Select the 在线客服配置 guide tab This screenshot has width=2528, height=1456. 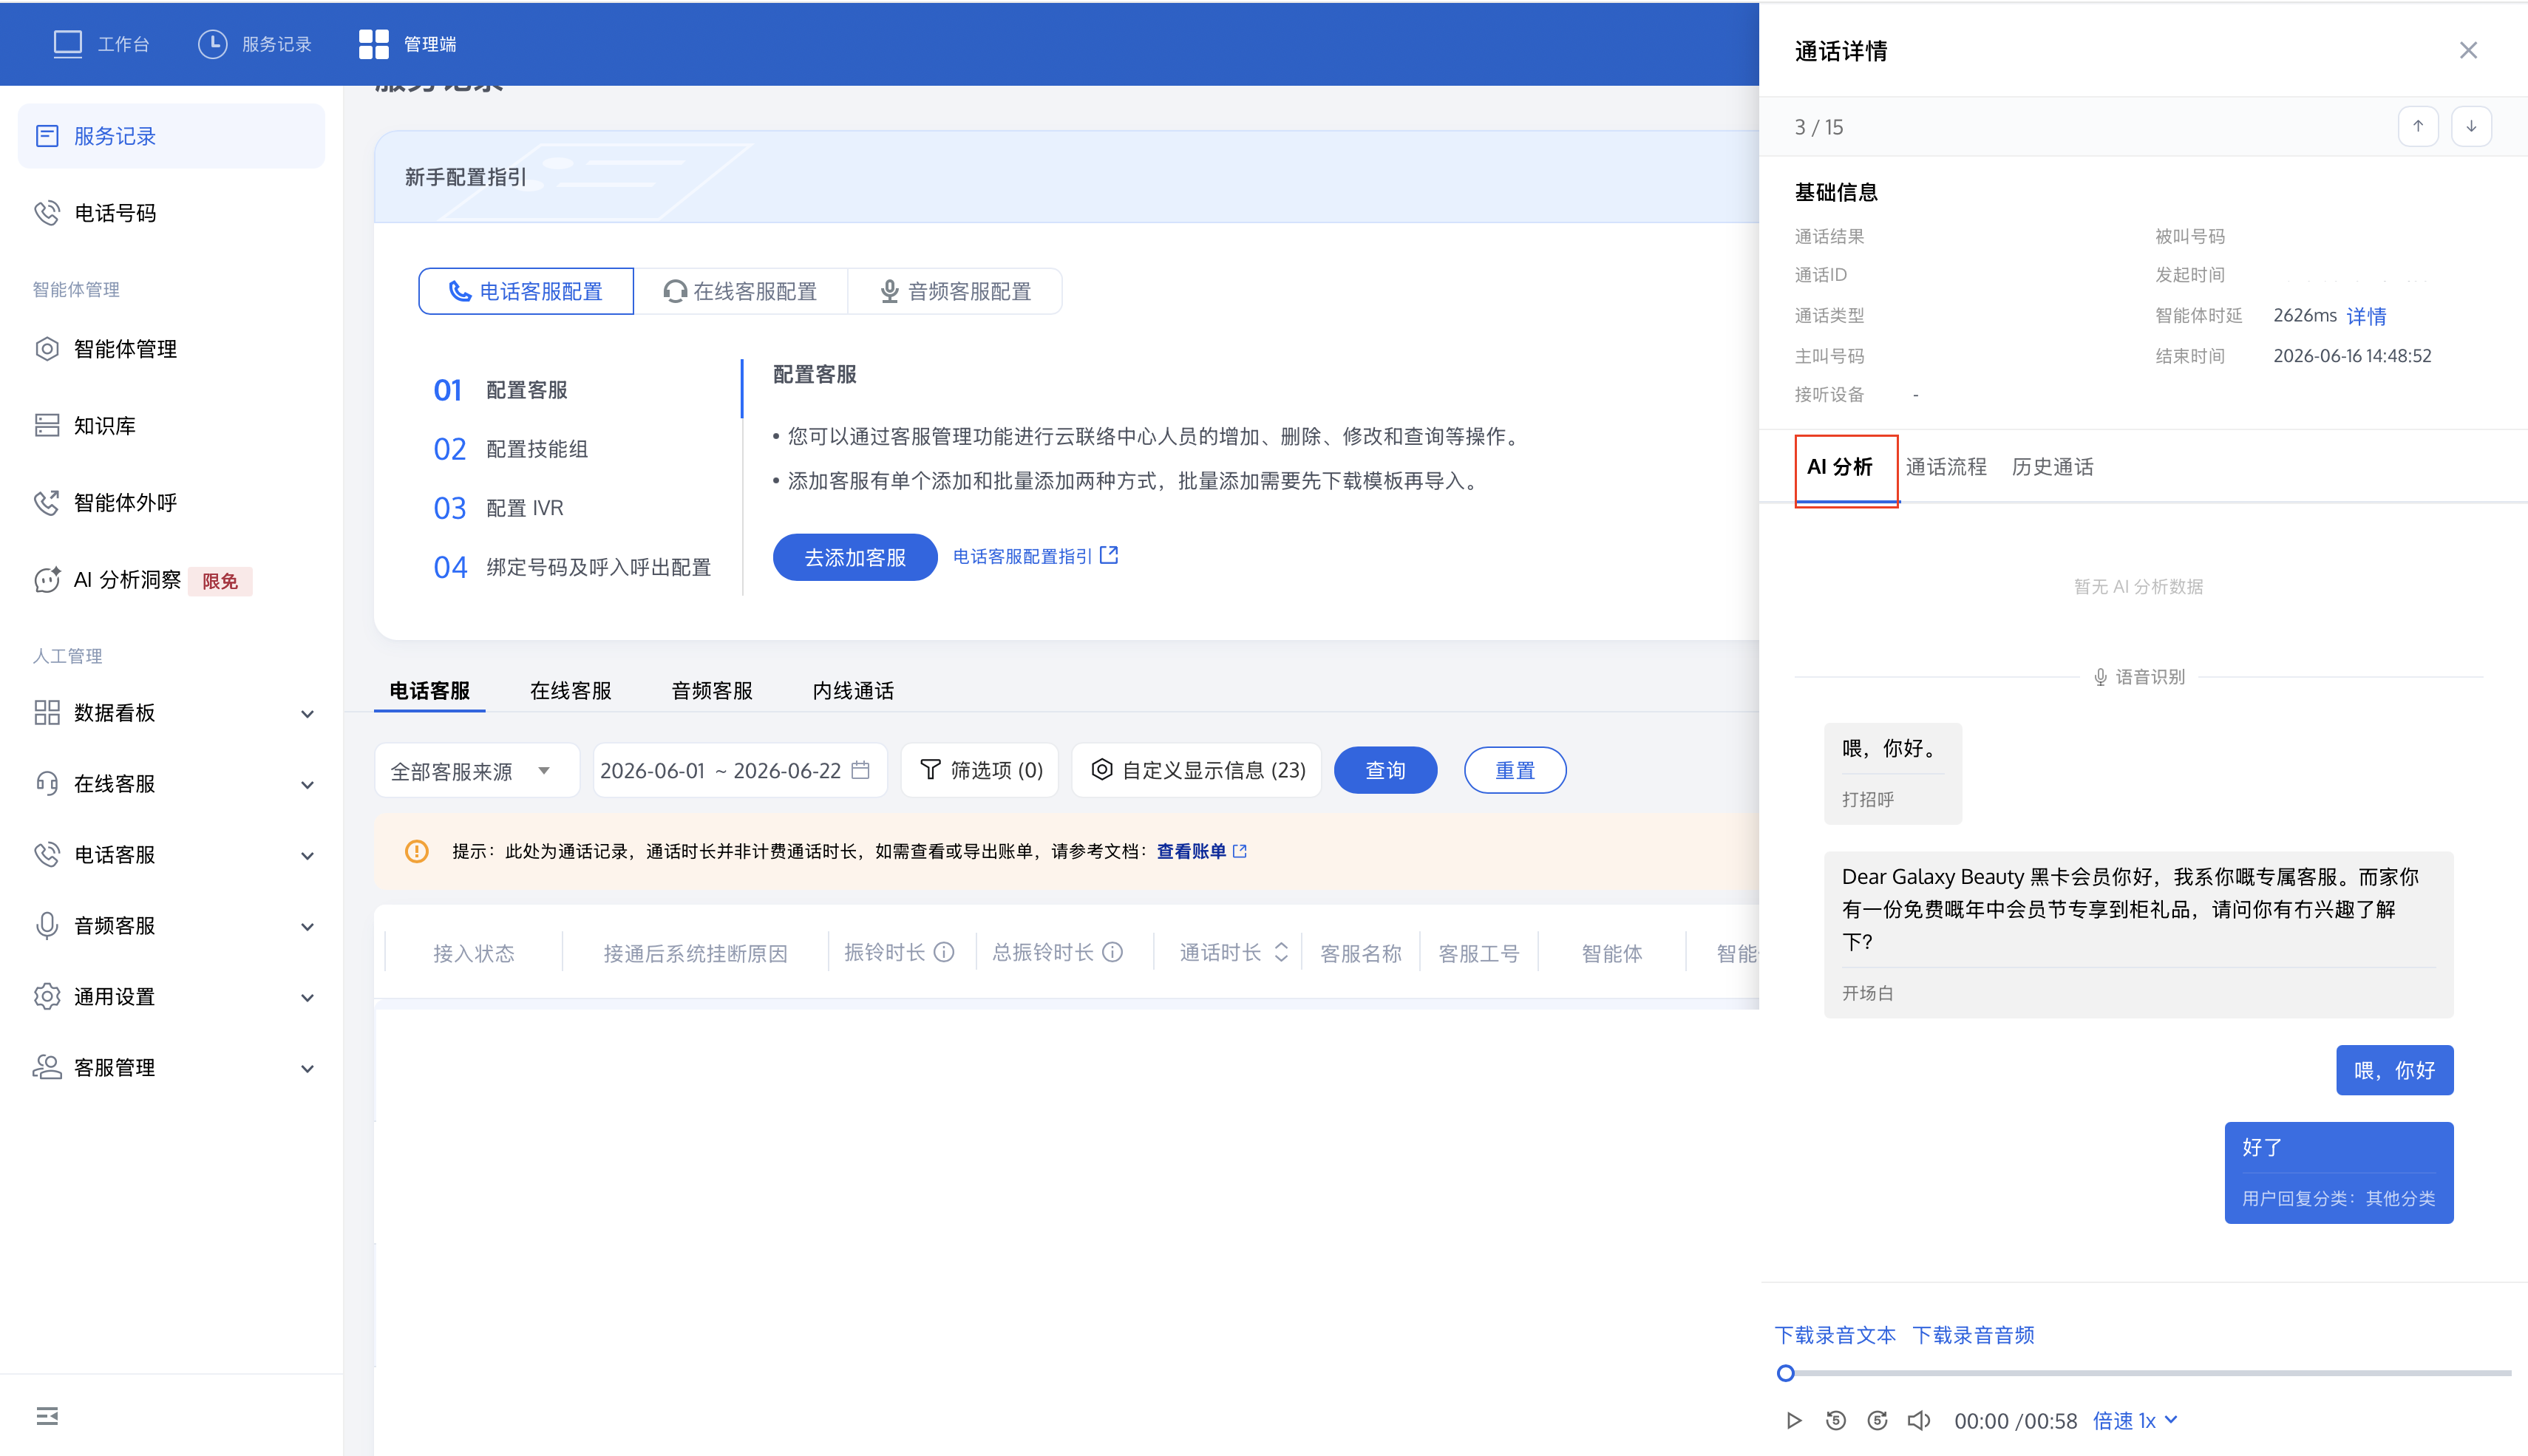tap(740, 291)
